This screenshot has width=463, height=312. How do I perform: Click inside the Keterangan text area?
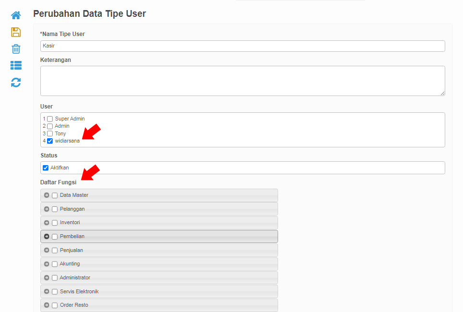243,81
